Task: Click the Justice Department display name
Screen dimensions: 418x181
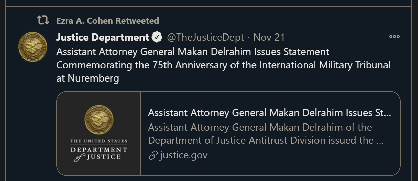Action: 103,37
